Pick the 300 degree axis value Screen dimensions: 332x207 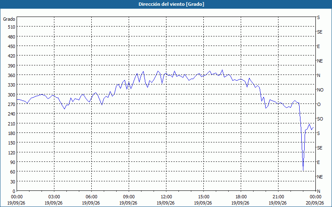[12, 95]
